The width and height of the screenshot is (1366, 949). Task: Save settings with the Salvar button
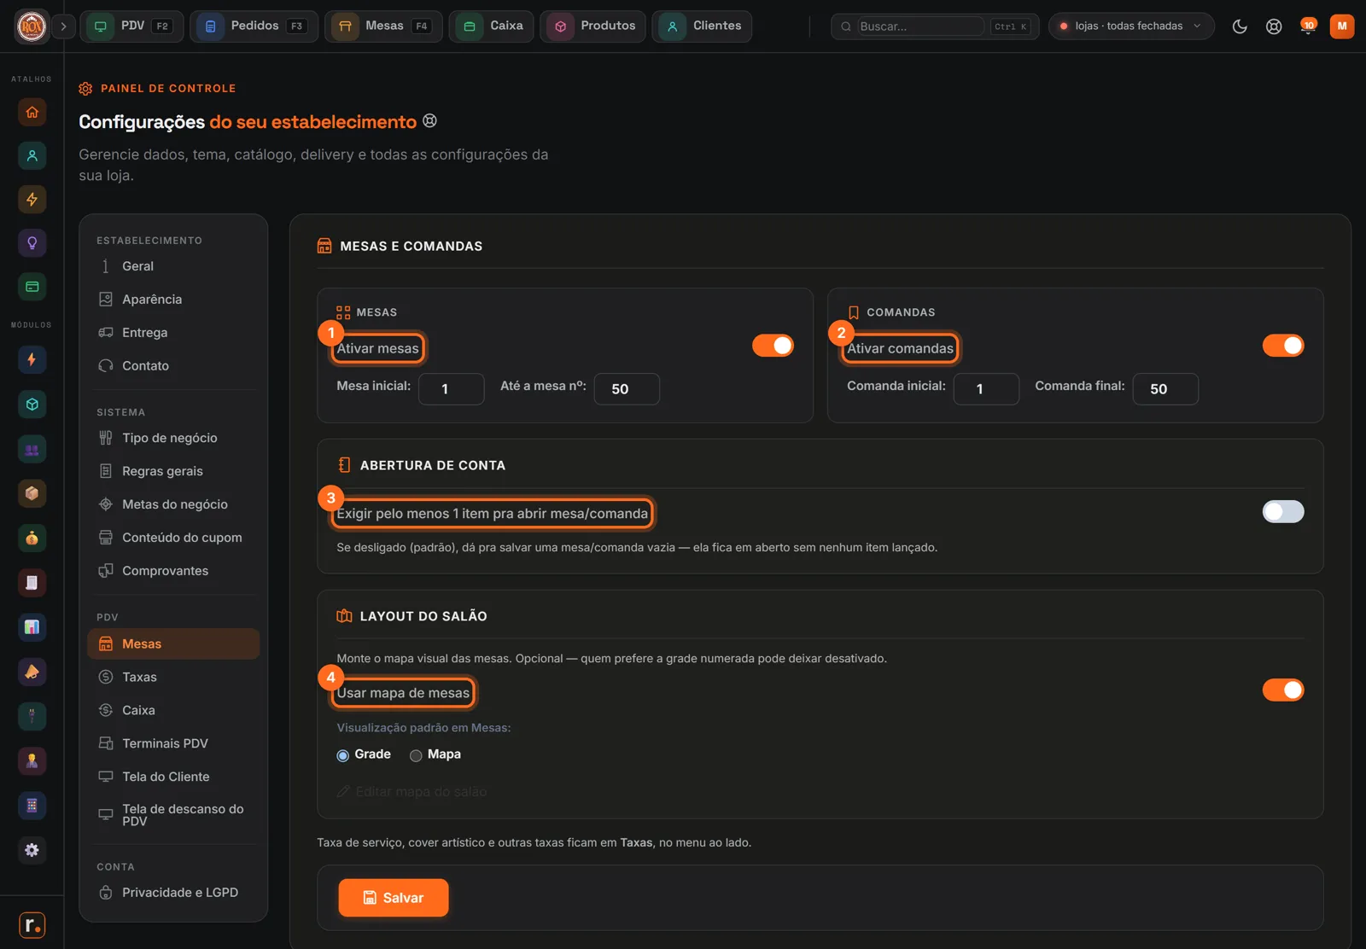[394, 898]
